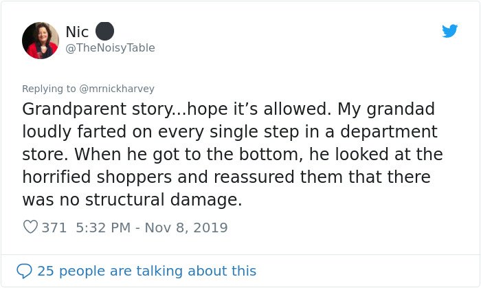Screen dimensions: 481x288
Task: Open the display name Nic
Action: 77,32
